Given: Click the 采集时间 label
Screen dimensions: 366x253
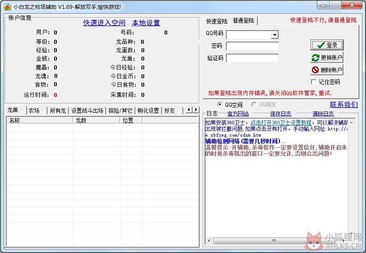Looking at the screenshot, I should [x=123, y=95].
